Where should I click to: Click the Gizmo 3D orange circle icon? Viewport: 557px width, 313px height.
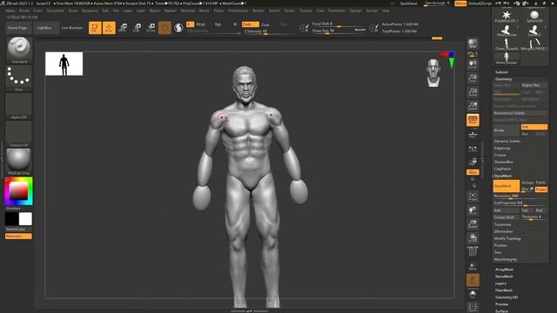pyautogui.click(x=164, y=28)
